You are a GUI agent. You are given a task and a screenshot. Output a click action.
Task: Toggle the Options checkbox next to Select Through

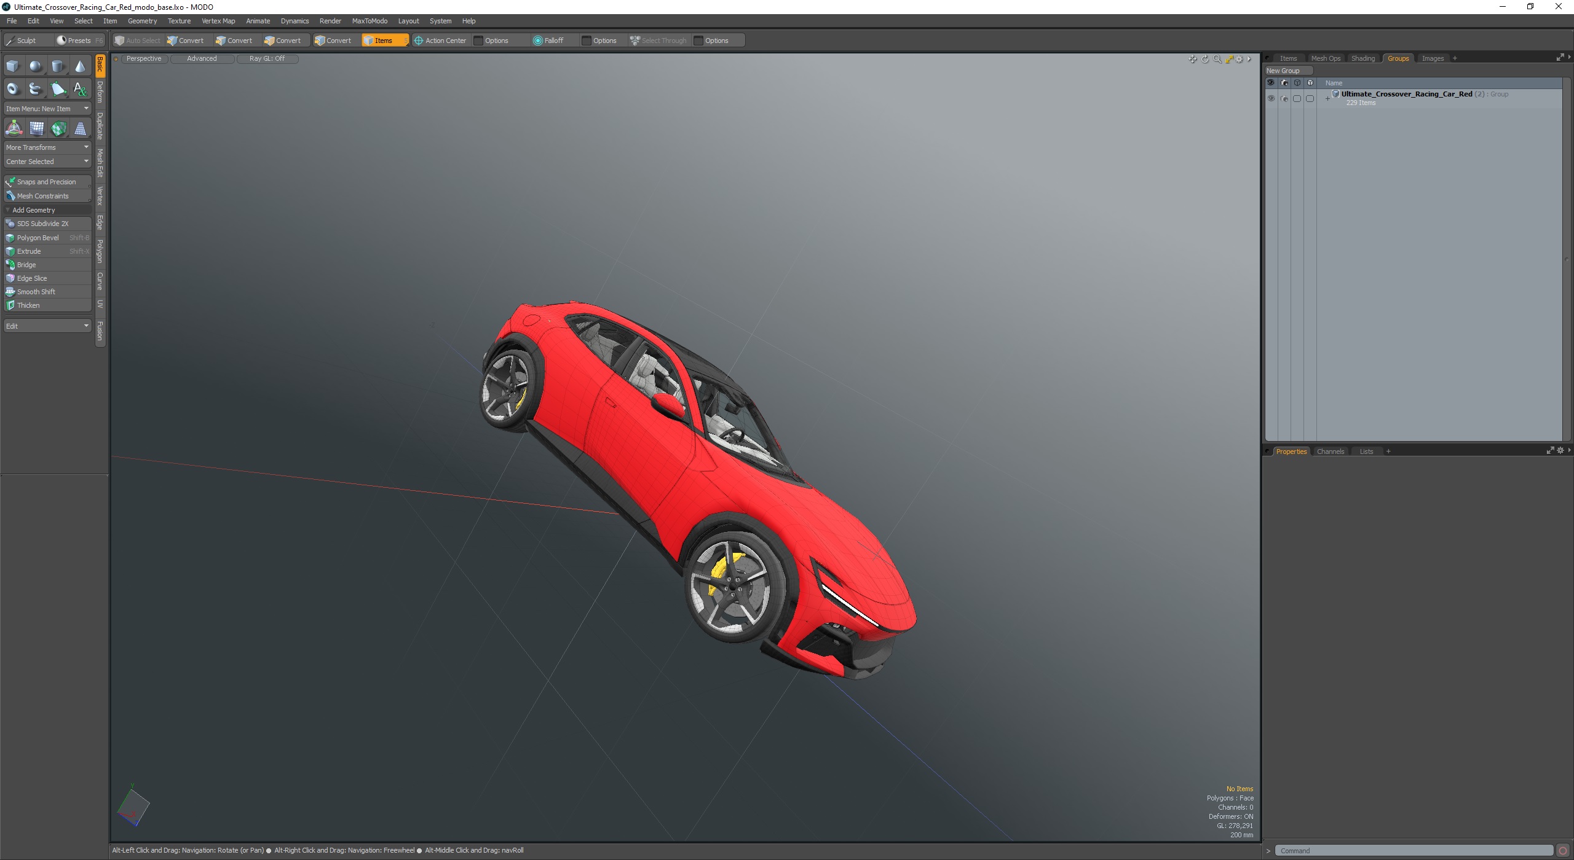click(698, 41)
